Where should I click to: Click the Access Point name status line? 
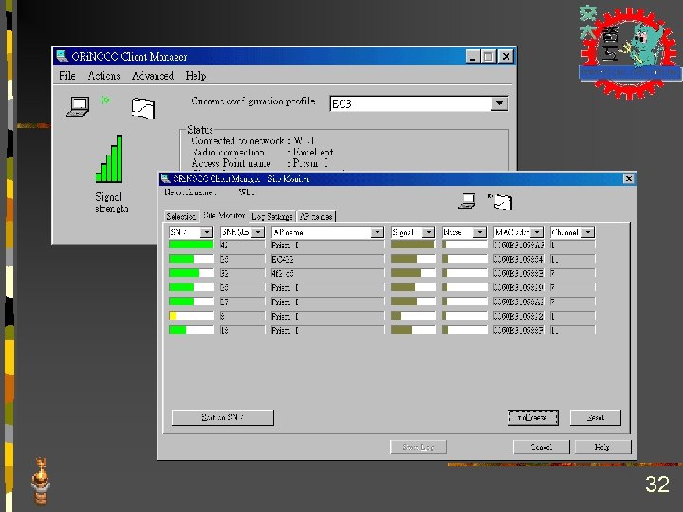coord(260,163)
